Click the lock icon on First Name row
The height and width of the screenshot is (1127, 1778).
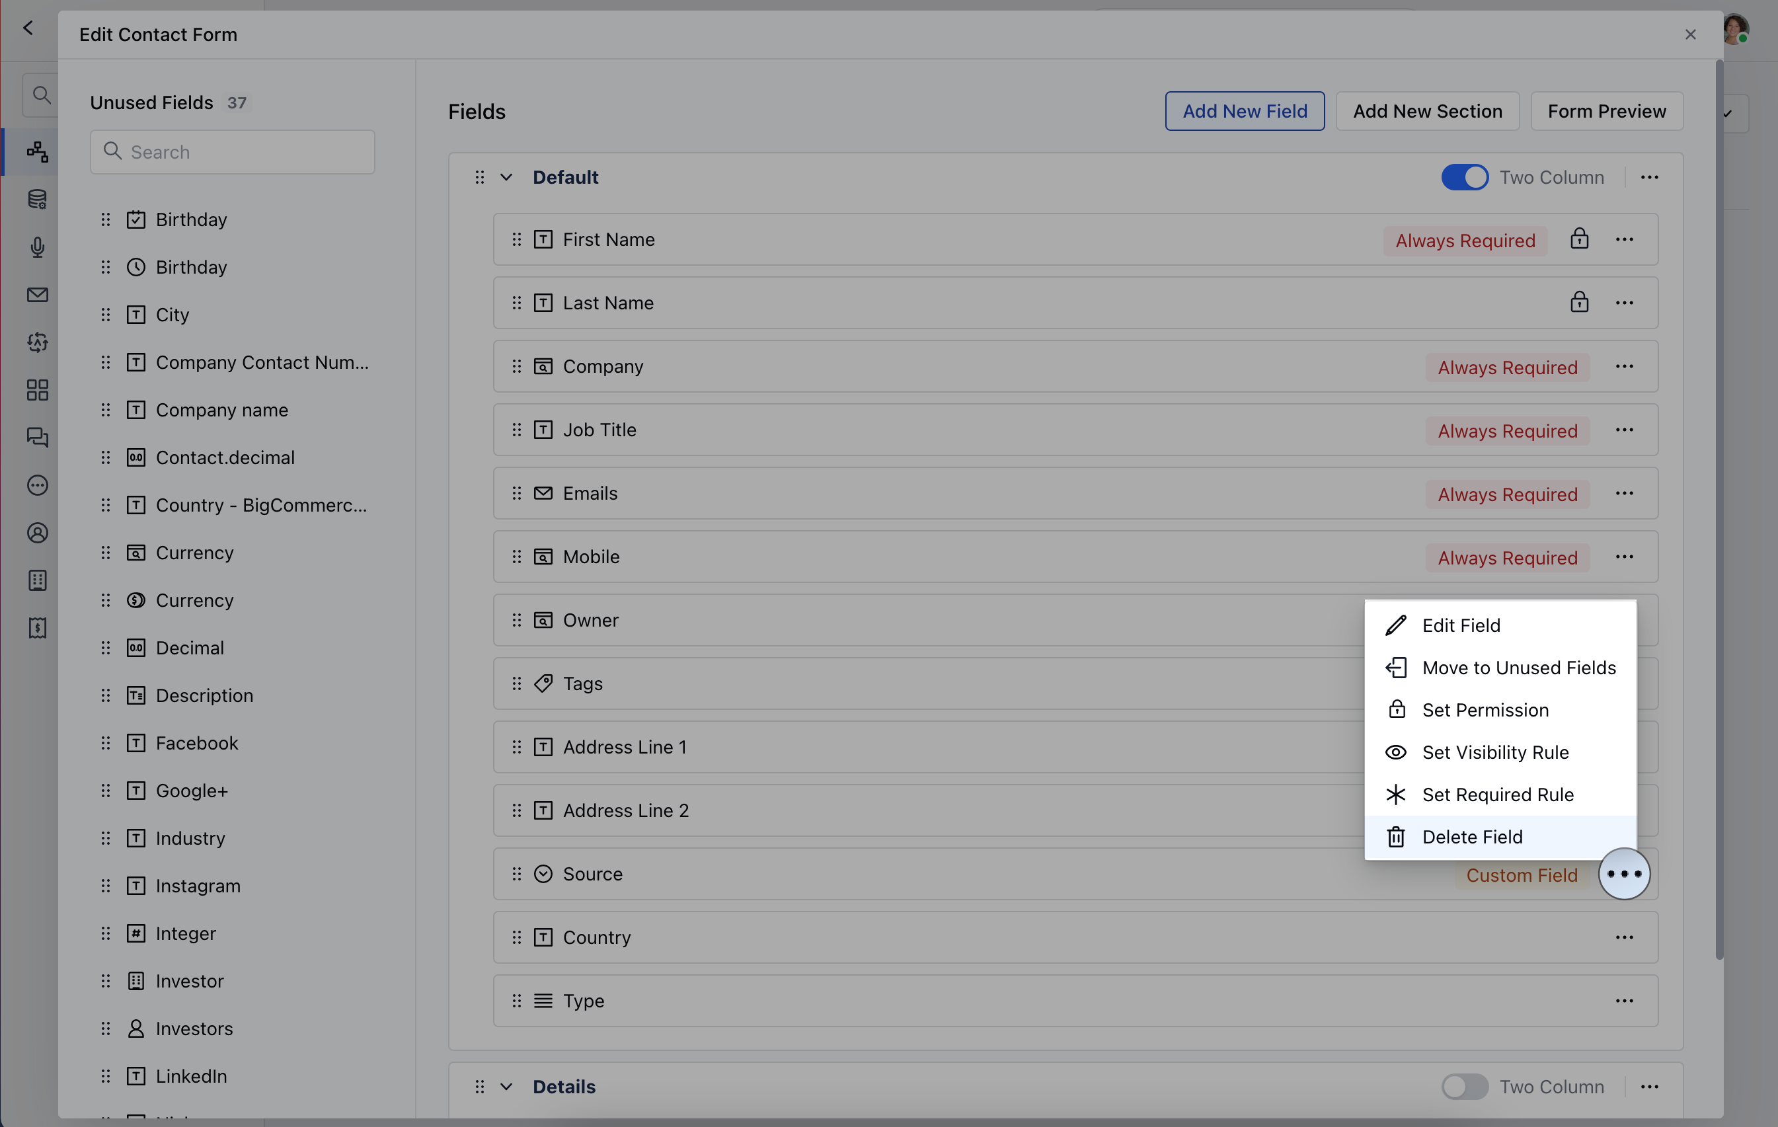[x=1578, y=239]
